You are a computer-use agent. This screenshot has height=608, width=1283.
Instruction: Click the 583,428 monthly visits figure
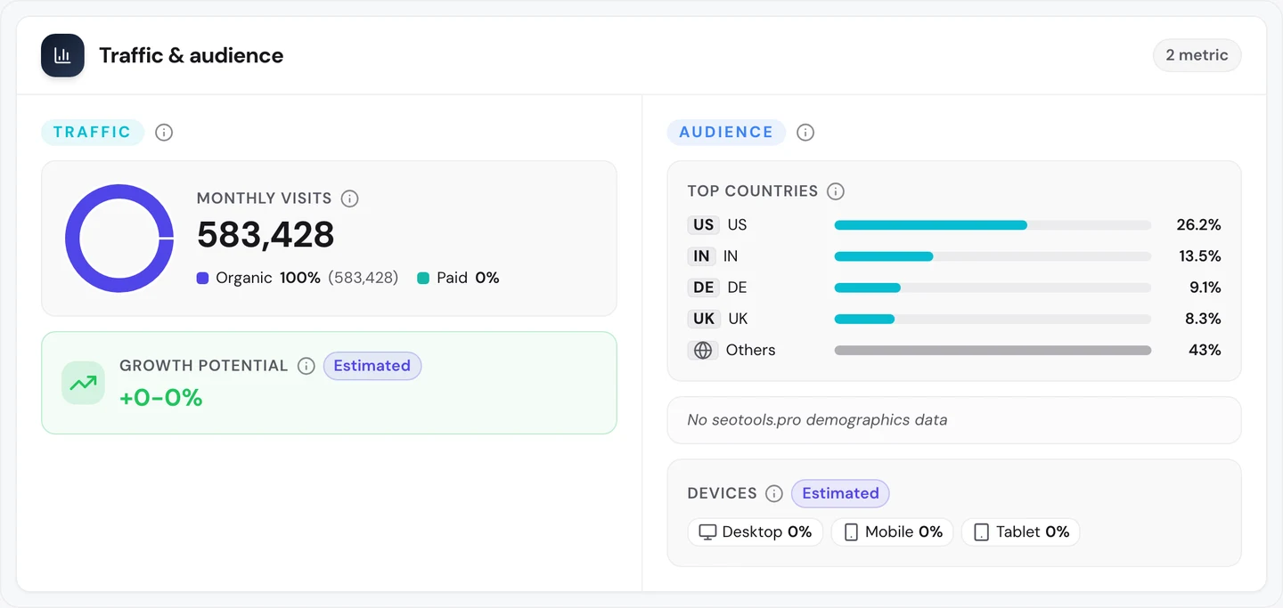pos(266,235)
